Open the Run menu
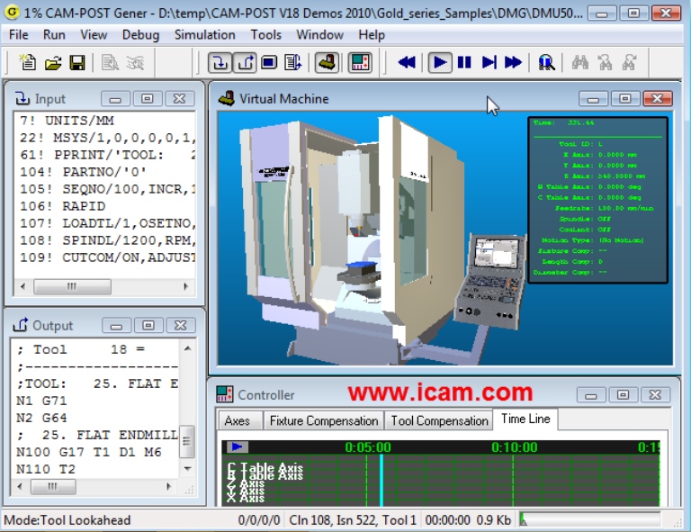The width and height of the screenshot is (691, 532). 54,35
